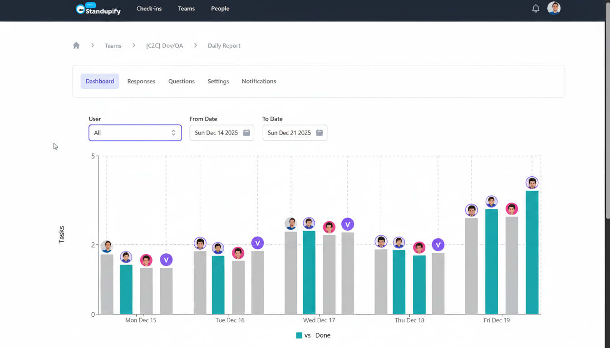This screenshot has width=610, height=348.
Task: Switch to the Responses tab
Action: [x=141, y=81]
